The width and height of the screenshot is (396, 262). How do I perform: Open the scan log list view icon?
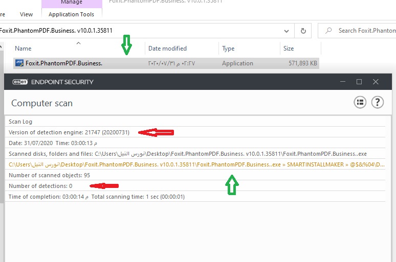click(360, 103)
